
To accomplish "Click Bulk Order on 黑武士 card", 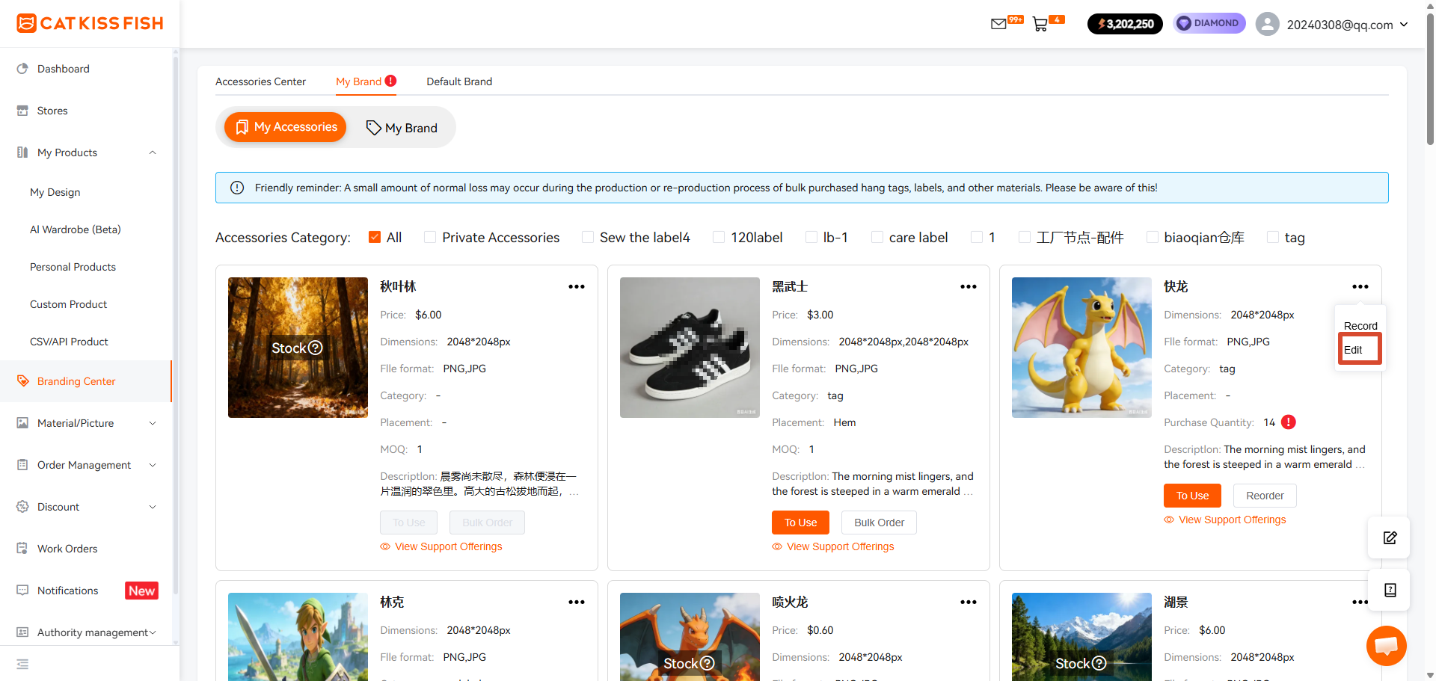I will pyautogui.click(x=880, y=523).
